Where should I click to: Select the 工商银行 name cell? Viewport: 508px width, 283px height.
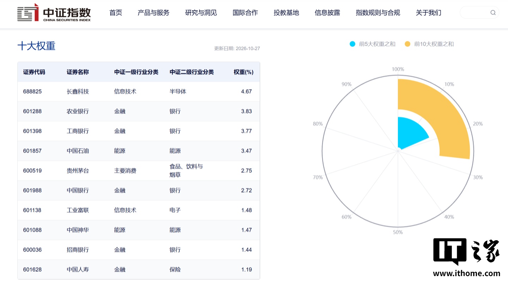click(x=78, y=131)
